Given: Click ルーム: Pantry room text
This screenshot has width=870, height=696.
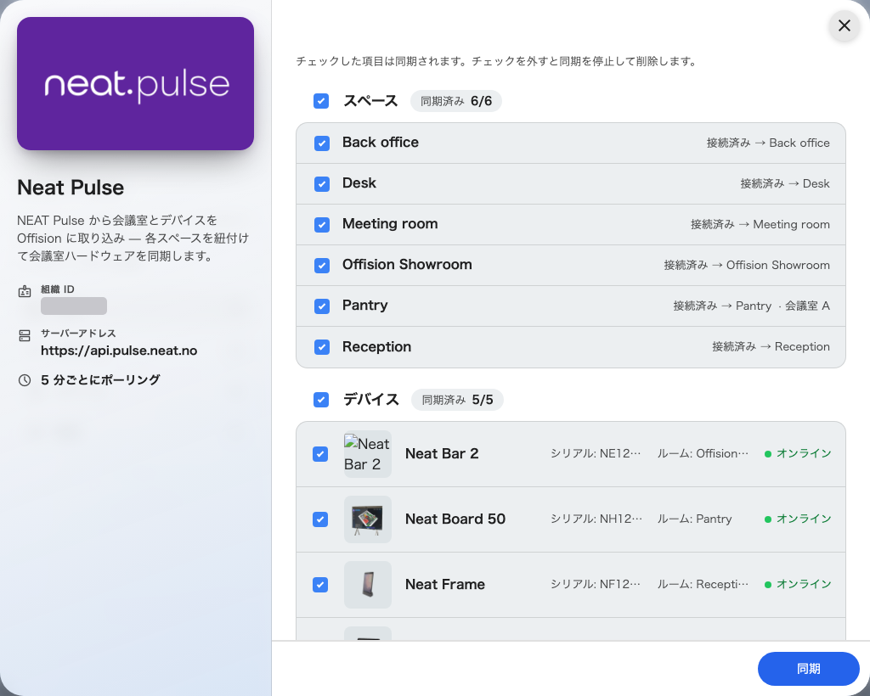Looking at the screenshot, I should (694, 519).
